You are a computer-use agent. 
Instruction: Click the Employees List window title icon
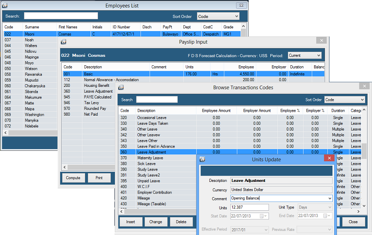(x=5, y=5)
